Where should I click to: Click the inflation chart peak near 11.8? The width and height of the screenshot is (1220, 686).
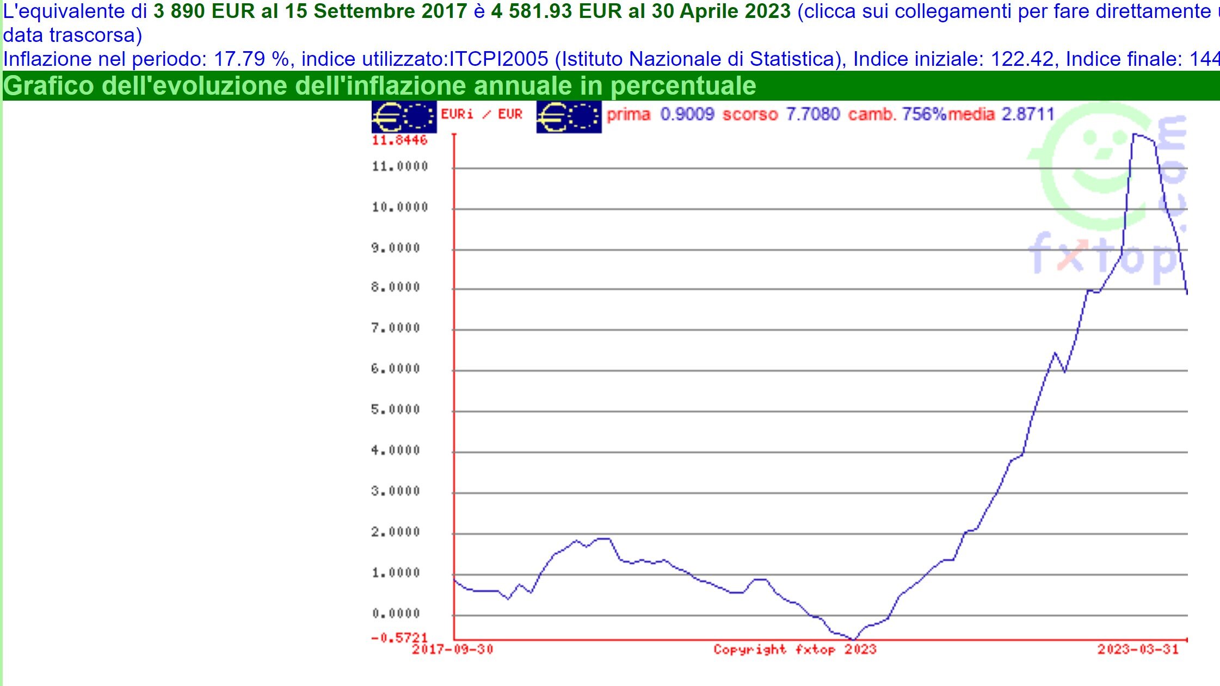coord(1135,134)
